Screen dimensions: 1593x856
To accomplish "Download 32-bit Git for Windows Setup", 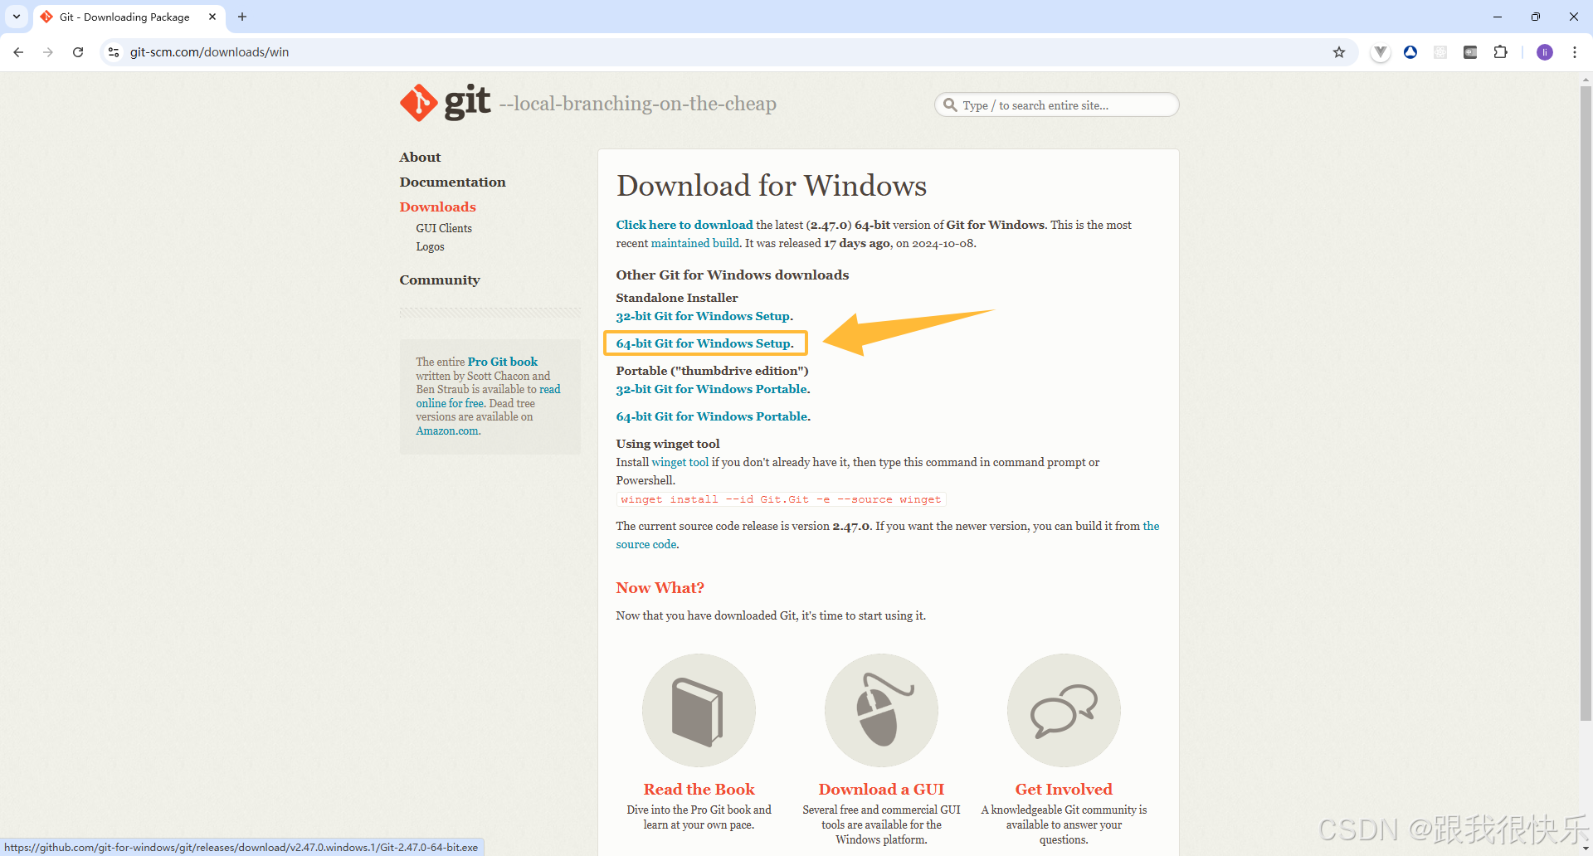I will [x=703, y=316].
